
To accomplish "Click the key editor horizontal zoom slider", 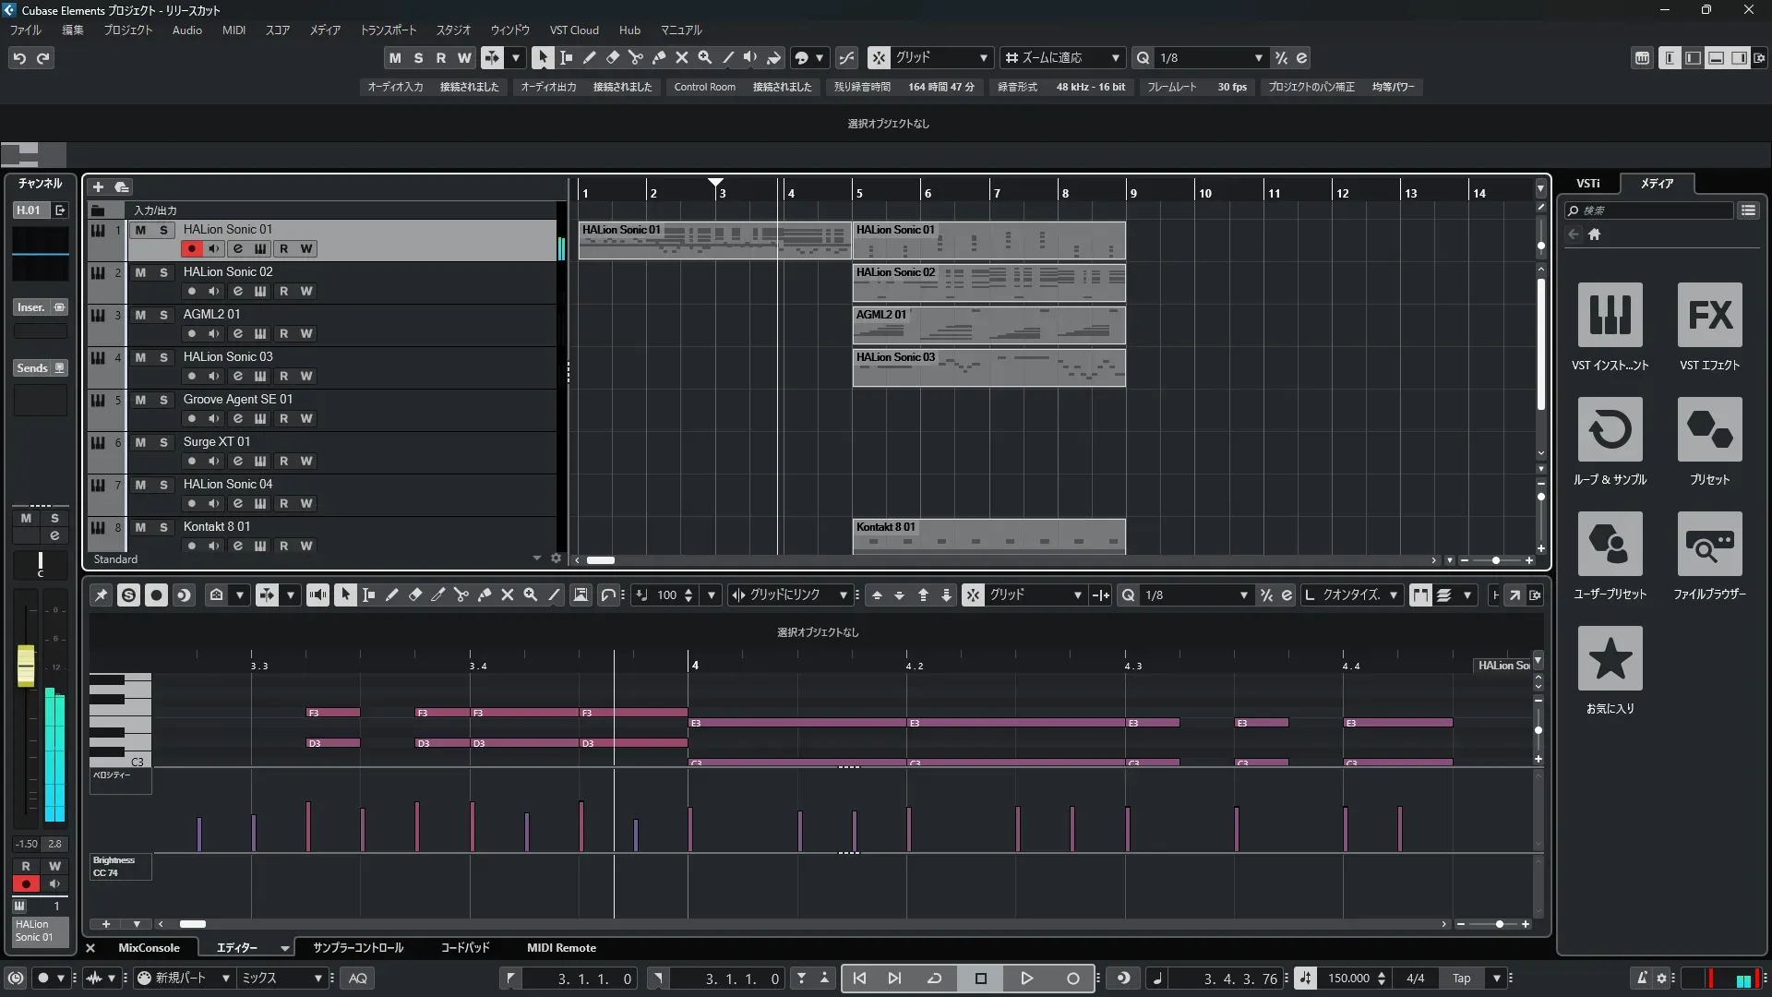I will 1499,924.
